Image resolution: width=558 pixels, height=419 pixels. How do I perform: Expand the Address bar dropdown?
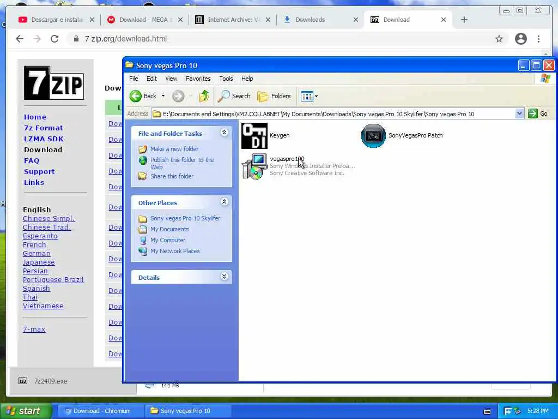tap(519, 113)
